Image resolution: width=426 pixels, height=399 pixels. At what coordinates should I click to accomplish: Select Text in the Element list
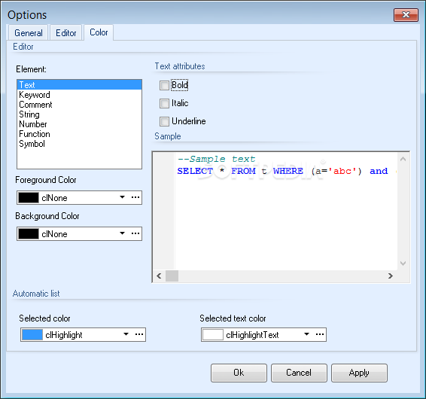pyautogui.click(x=79, y=85)
